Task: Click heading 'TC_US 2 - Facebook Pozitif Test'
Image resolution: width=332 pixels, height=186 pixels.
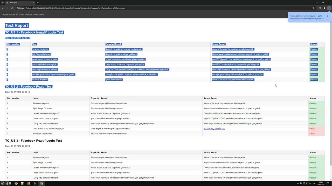Action: [x=29, y=87]
